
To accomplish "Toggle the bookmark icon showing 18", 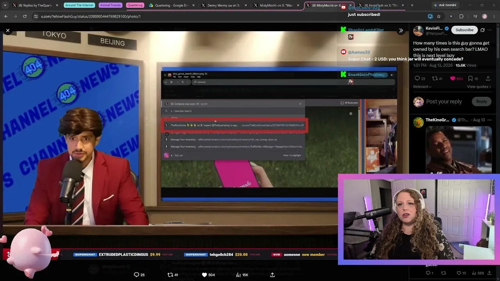I will click(473, 78).
